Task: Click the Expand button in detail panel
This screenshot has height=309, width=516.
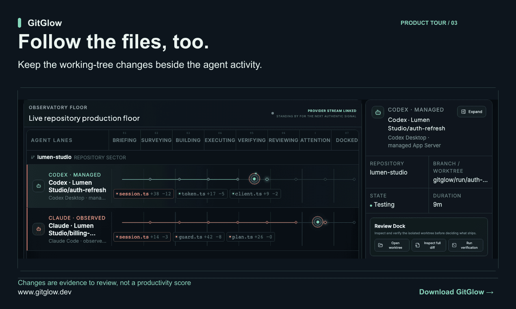Action: pos(471,111)
